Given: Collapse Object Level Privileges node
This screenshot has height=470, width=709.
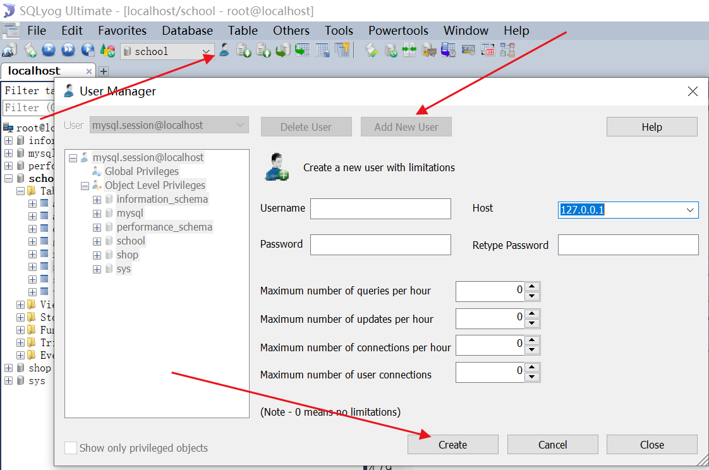Looking at the screenshot, I should (85, 186).
